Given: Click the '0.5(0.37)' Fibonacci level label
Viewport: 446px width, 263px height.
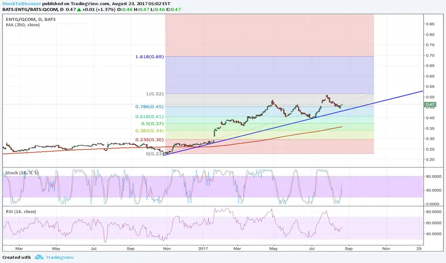Looking at the screenshot, I should point(153,124).
